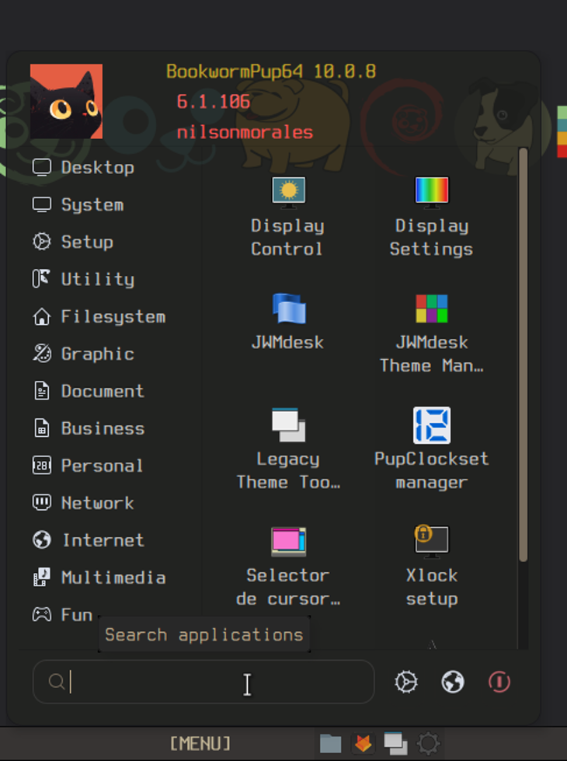Open JWMdesk Theme Manager
The width and height of the screenshot is (567, 761).
pyautogui.click(x=431, y=333)
